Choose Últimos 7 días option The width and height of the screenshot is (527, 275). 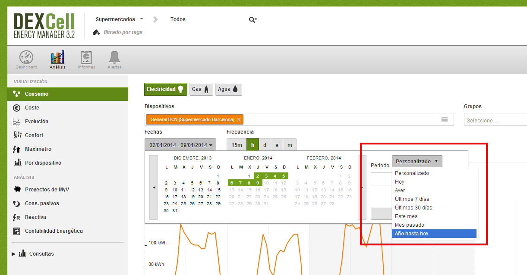[x=435, y=199]
